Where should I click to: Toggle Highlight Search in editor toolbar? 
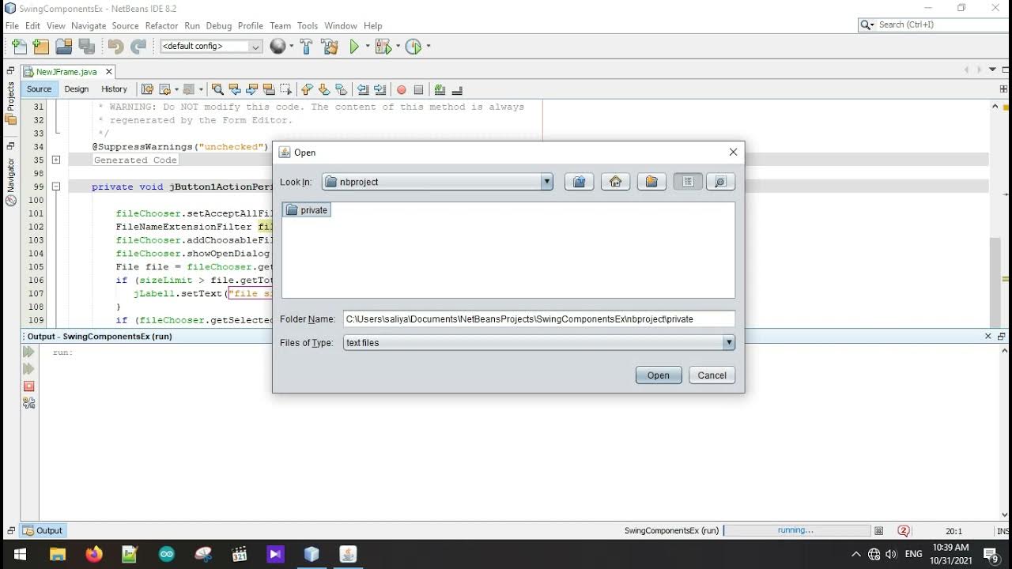(x=269, y=89)
